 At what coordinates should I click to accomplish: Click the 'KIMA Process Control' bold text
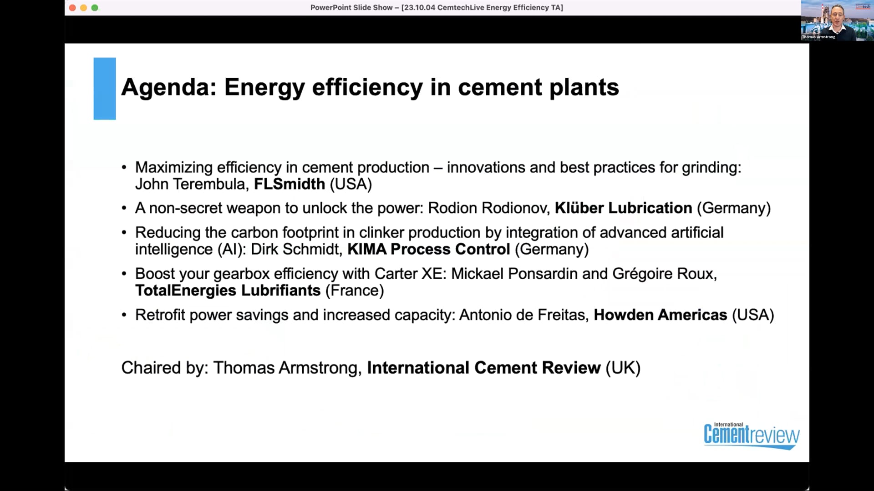(429, 250)
